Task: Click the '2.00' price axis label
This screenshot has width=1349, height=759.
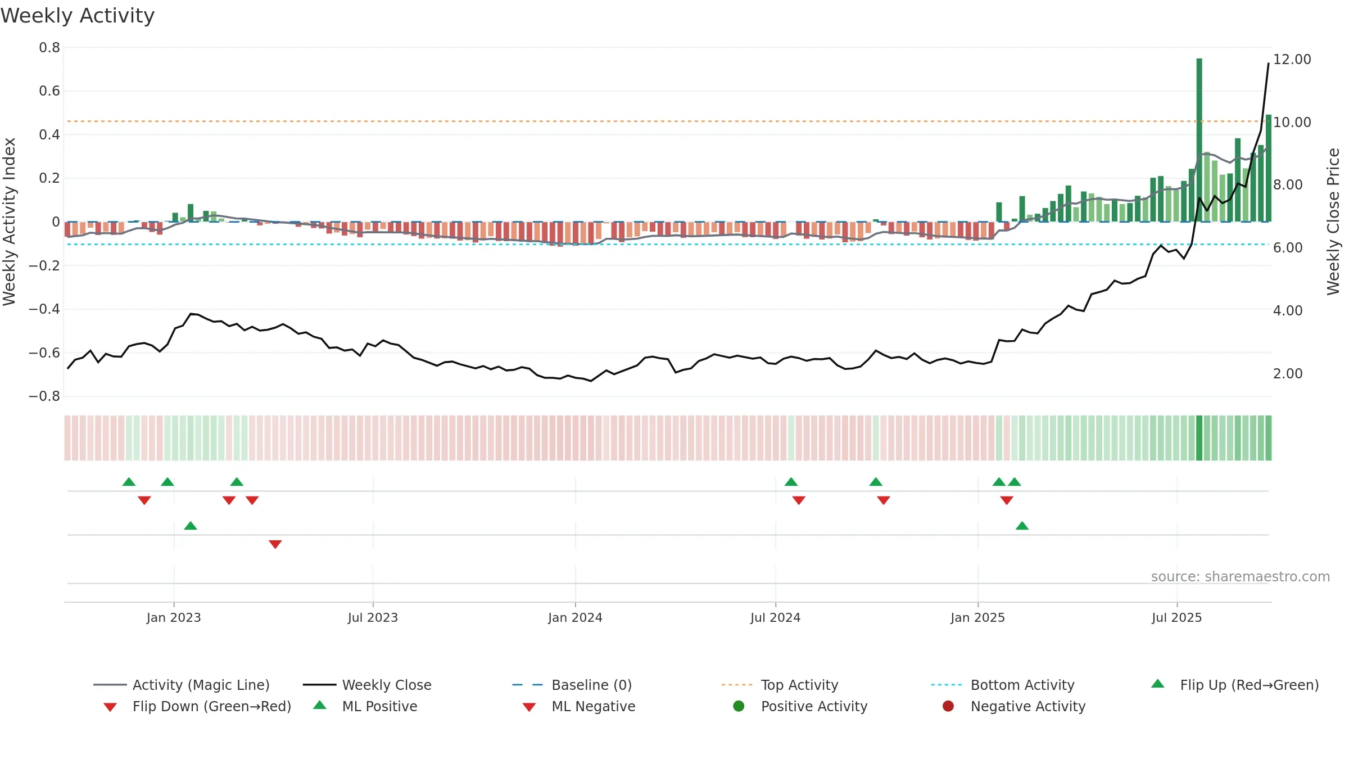Action: click(1288, 374)
